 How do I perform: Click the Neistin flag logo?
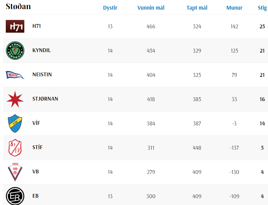[x=15, y=75]
